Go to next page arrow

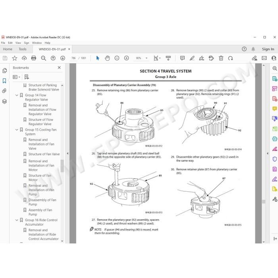[x=63, y=58]
